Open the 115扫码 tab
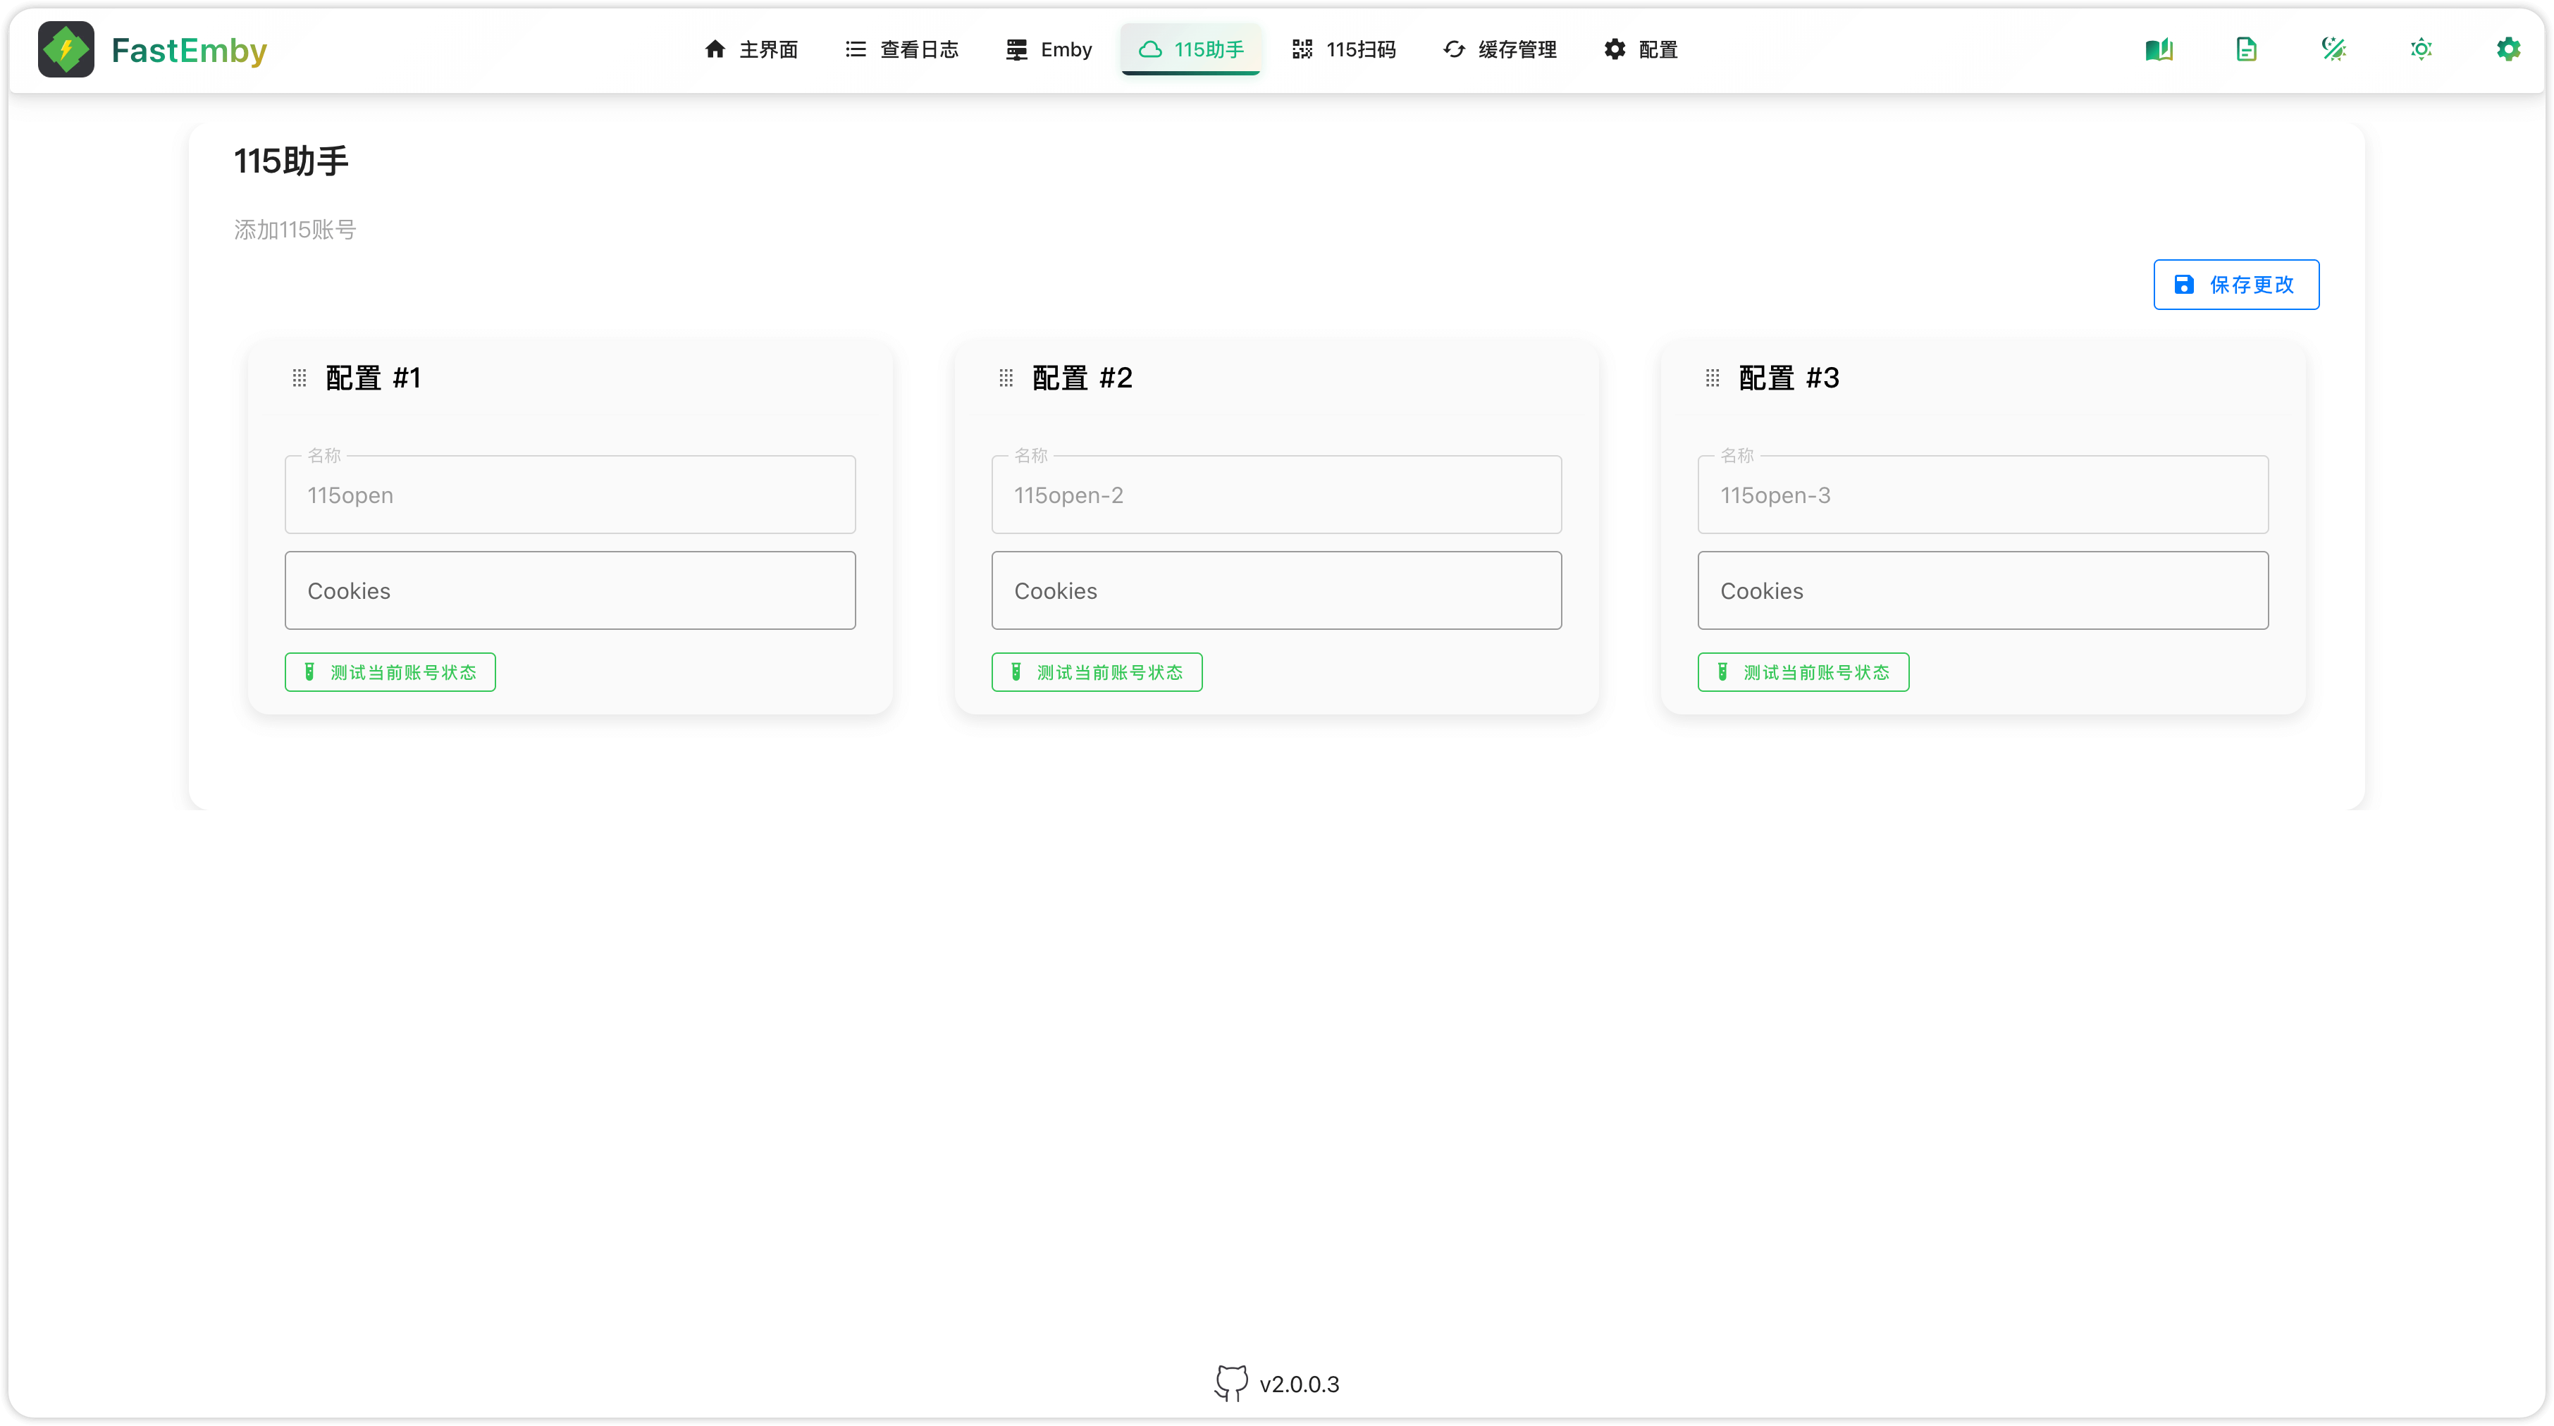2554x1426 pixels. pyautogui.click(x=1343, y=49)
